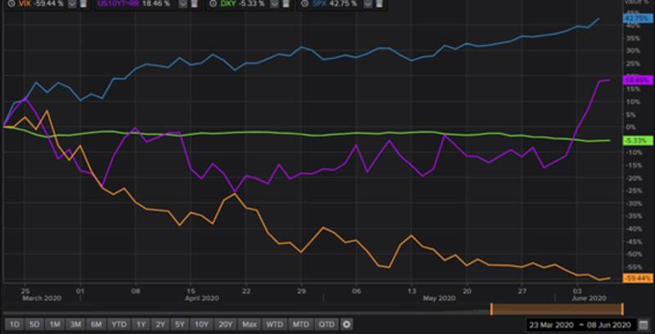
Task: Delete the VIX series using its trash icon
Action: point(84,5)
